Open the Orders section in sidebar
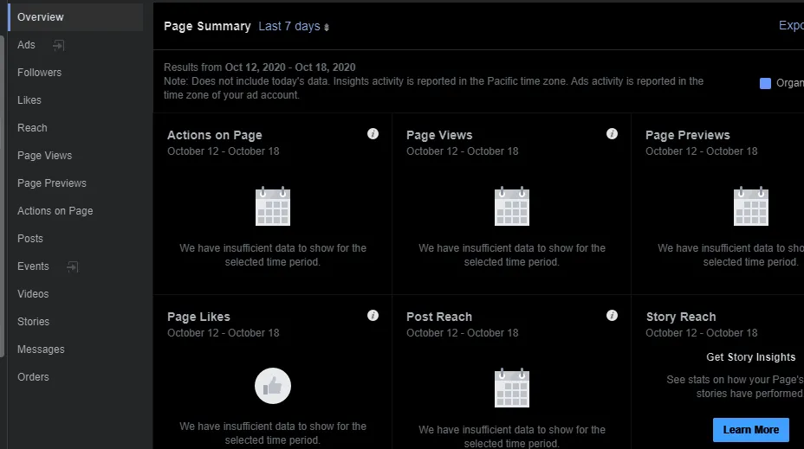 [33, 377]
